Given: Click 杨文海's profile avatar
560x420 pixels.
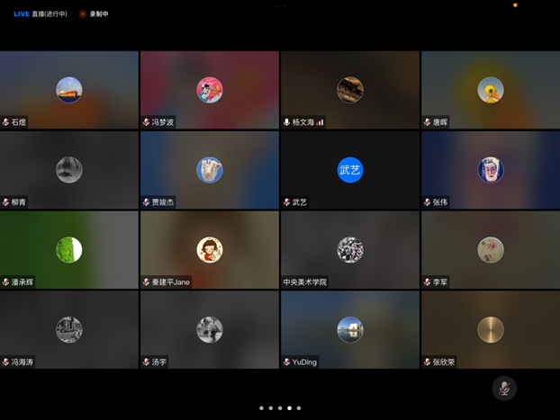Looking at the screenshot, I should (x=350, y=90).
